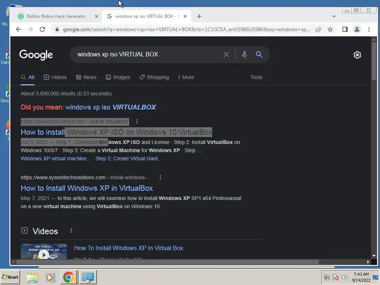Switch to the News results tab

[86, 77]
